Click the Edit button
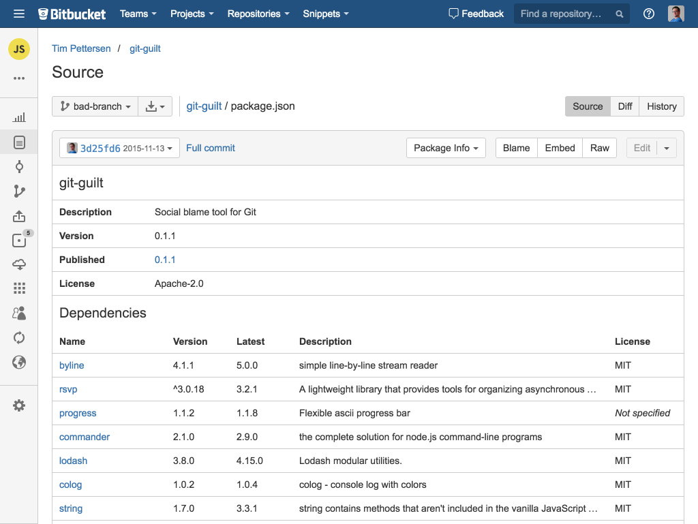 point(642,148)
